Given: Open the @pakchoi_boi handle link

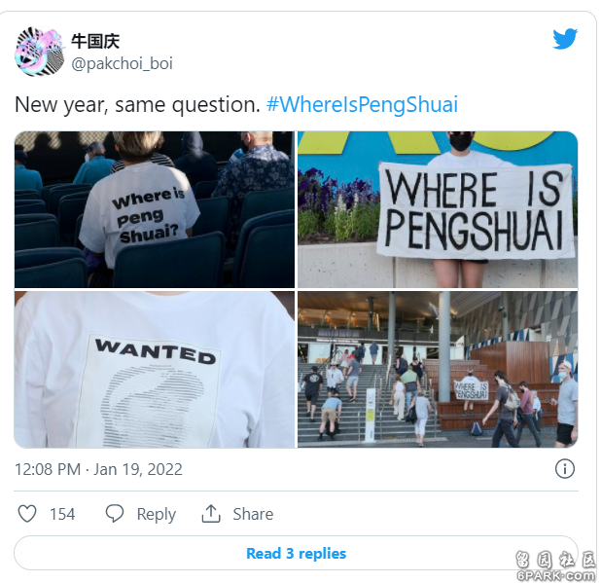Looking at the screenshot, I should 122,63.
